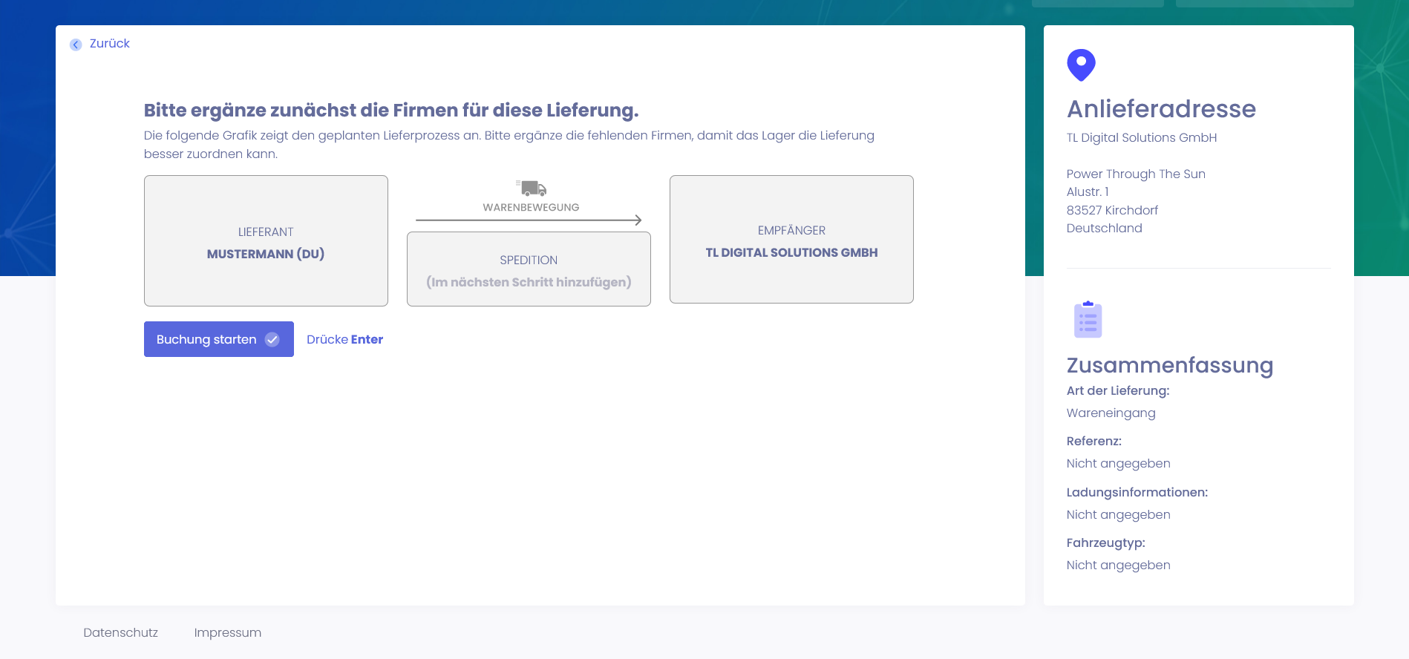This screenshot has width=1409, height=659.
Task: Click the Zusammenfassung heading
Action: [x=1169, y=365]
